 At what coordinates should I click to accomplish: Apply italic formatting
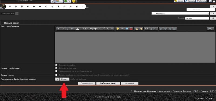(x=63, y=29)
